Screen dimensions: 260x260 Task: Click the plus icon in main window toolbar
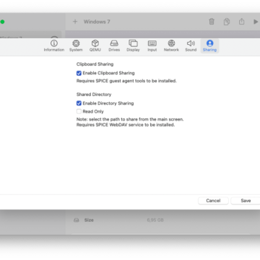pyautogui.click(x=75, y=22)
